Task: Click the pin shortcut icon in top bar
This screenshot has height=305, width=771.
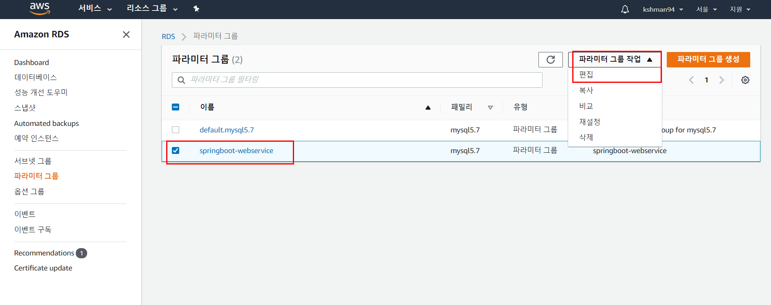Action: pyautogui.click(x=196, y=9)
